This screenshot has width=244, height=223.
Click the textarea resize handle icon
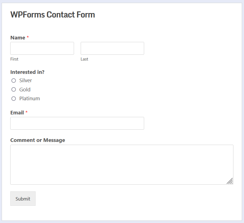(230, 181)
